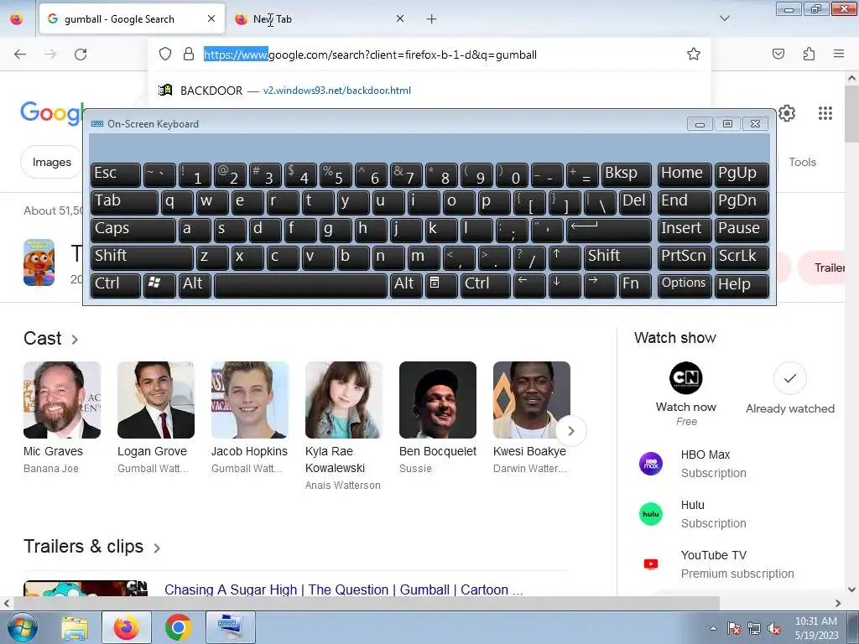This screenshot has width=859, height=644.
Task: Open the Tools search menu
Action: (802, 162)
